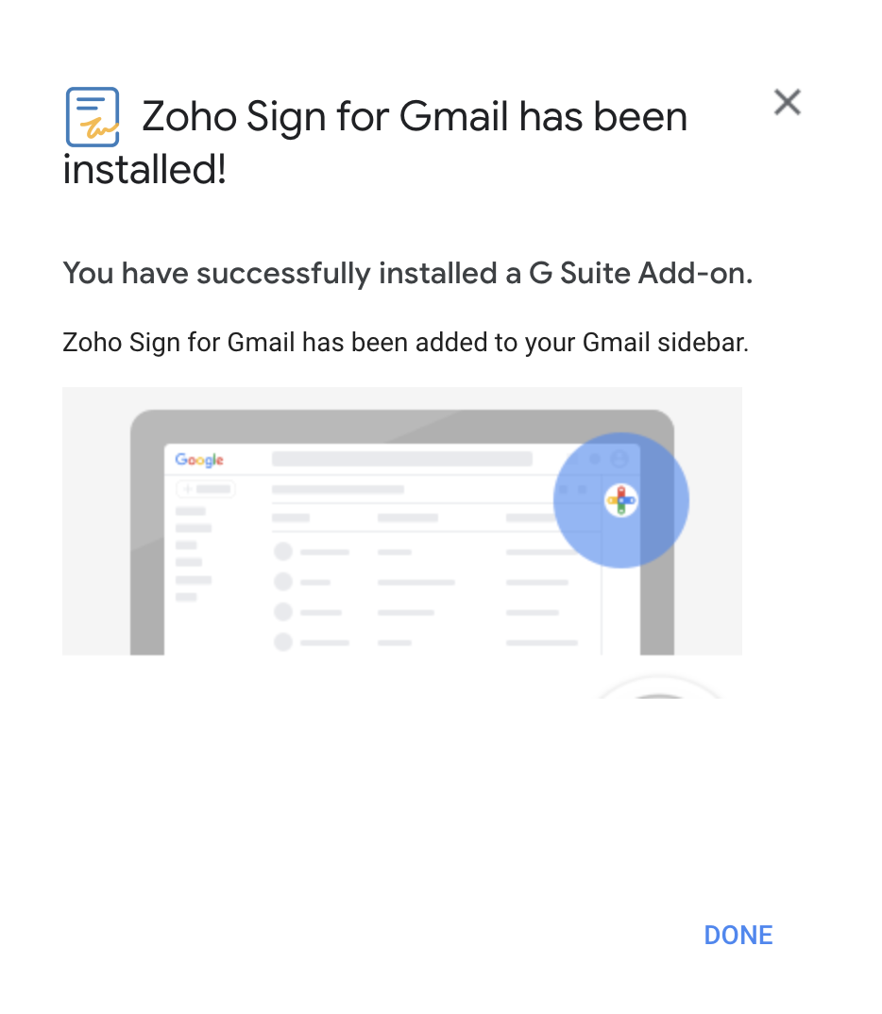Click the first email row's round sender icon
This screenshot has width=882, height=1014.
pyautogui.click(x=282, y=551)
